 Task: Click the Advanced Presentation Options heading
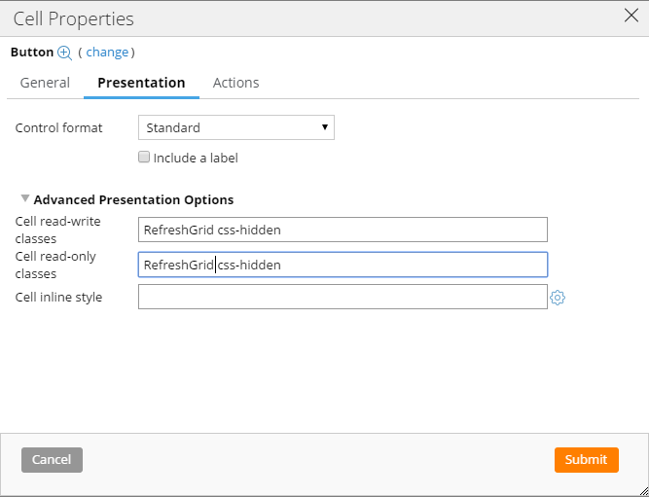133,200
